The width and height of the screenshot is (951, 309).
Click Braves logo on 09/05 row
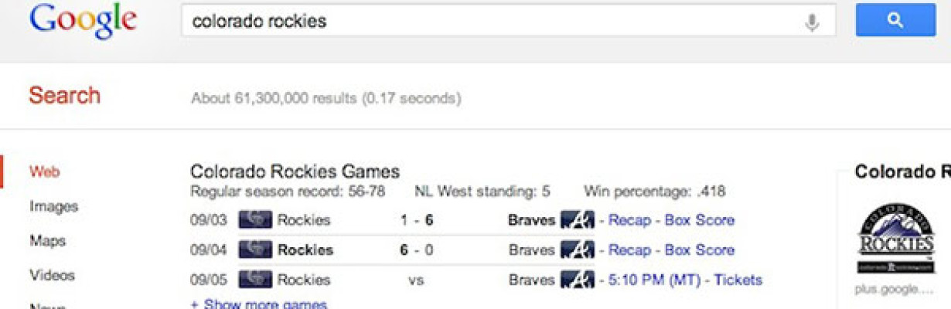pos(577,280)
